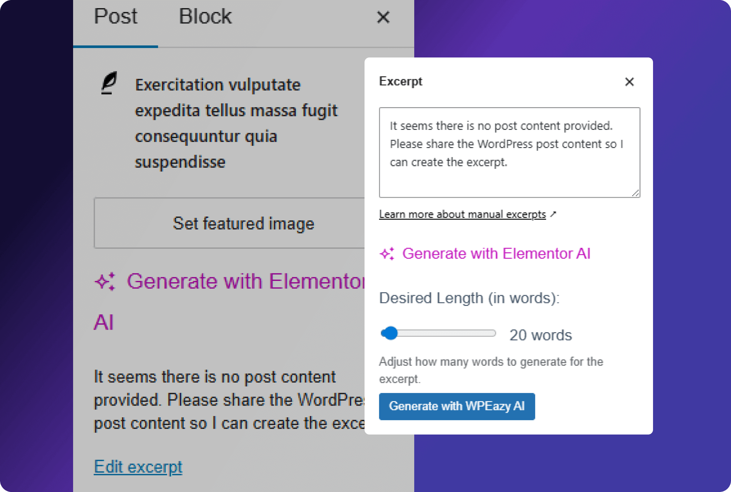Close the Excerpt popup
Viewport: 731px width, 492px height.
pos(629,82)
